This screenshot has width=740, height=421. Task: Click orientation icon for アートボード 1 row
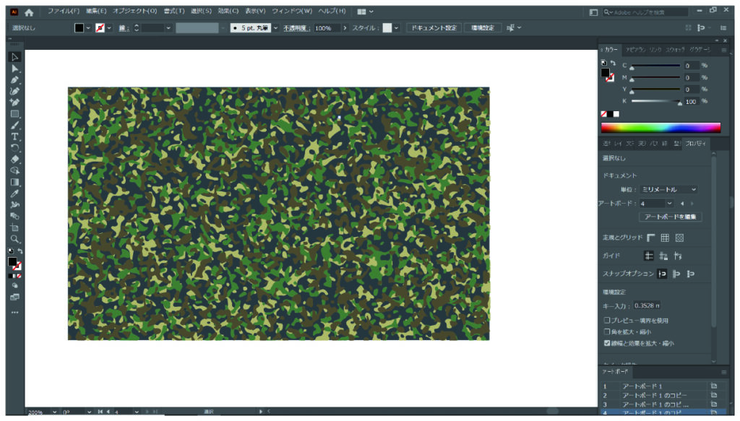coord(713,386)
